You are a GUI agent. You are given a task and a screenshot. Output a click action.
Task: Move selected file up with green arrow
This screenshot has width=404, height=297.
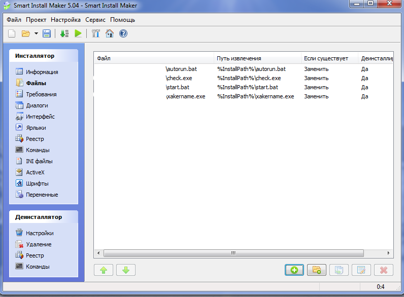coord(104,270)
